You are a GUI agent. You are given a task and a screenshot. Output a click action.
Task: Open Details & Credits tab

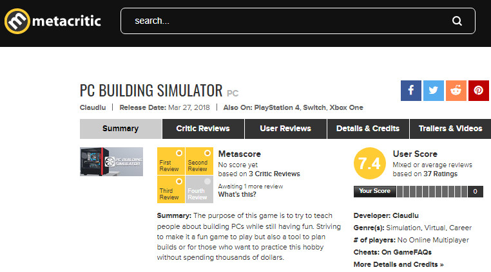click(x=368, y=129)
